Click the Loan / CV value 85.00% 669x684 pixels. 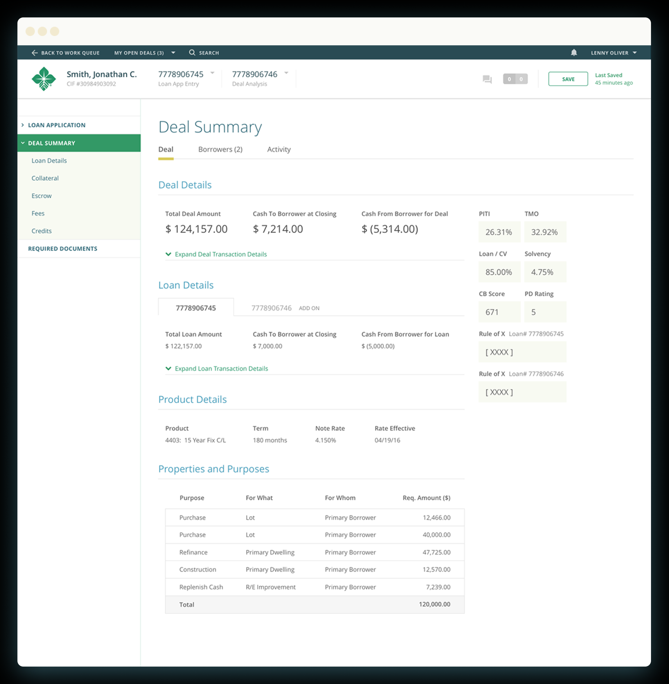point(499,272)
